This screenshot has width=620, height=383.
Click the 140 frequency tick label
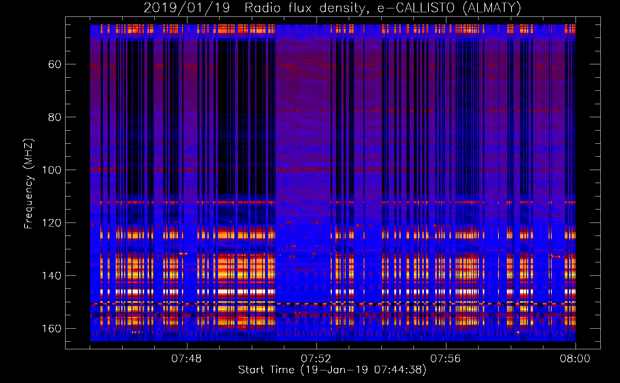coord(52,276)
